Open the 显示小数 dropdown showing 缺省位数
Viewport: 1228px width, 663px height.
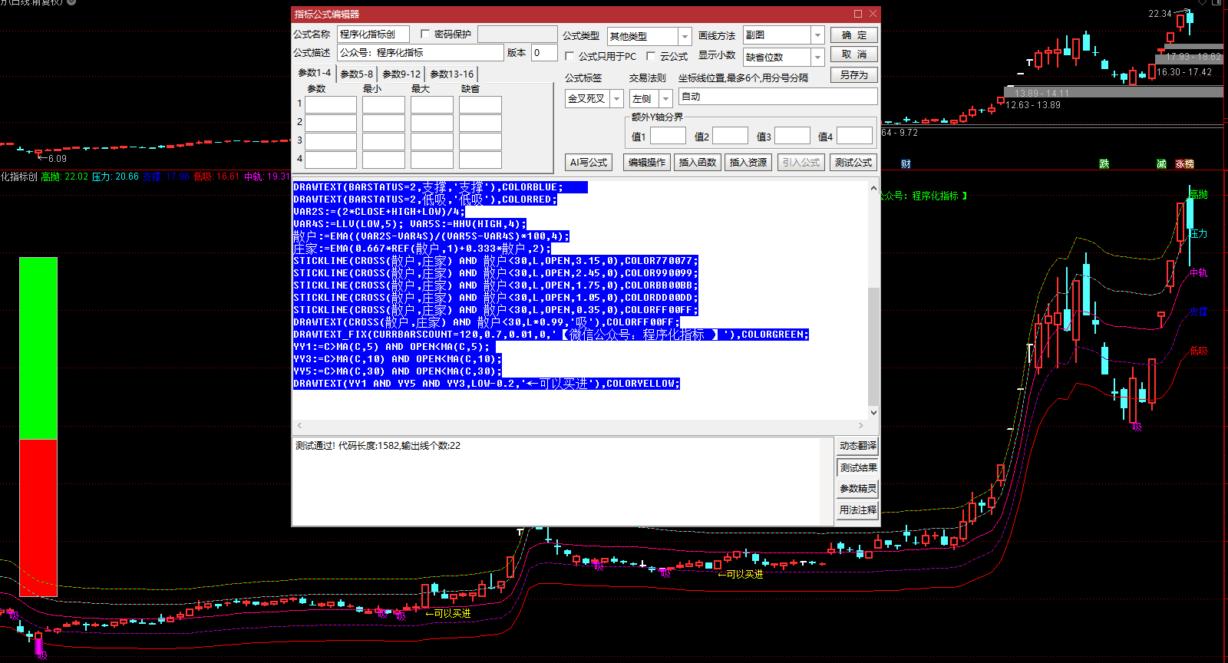(x=817, y=58)
